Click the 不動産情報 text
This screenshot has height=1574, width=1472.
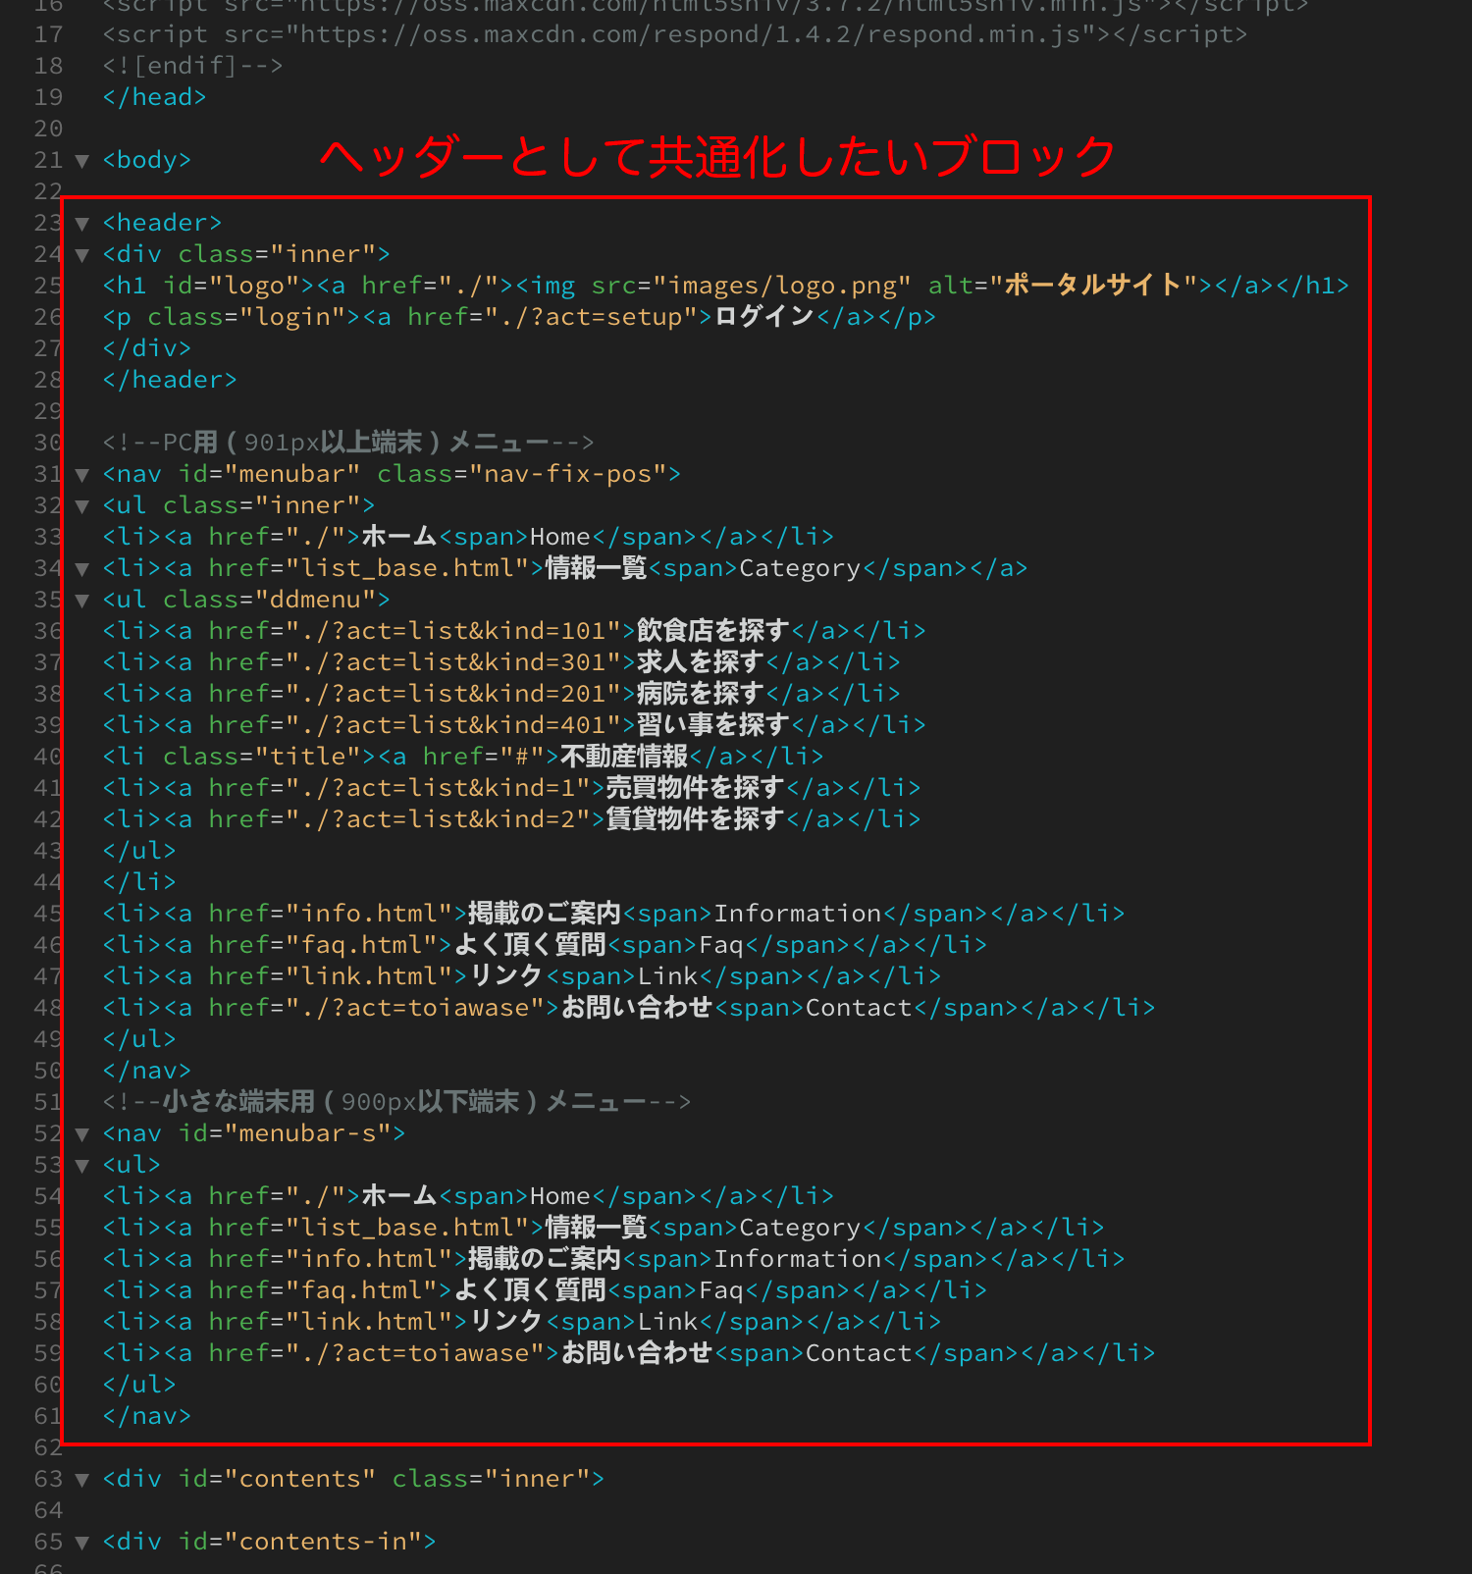(624, 757)
